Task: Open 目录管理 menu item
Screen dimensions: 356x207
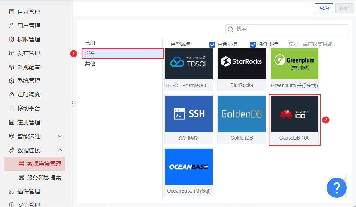Action: 29,12
